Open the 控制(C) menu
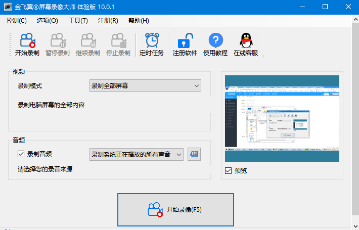 (17, 21)
